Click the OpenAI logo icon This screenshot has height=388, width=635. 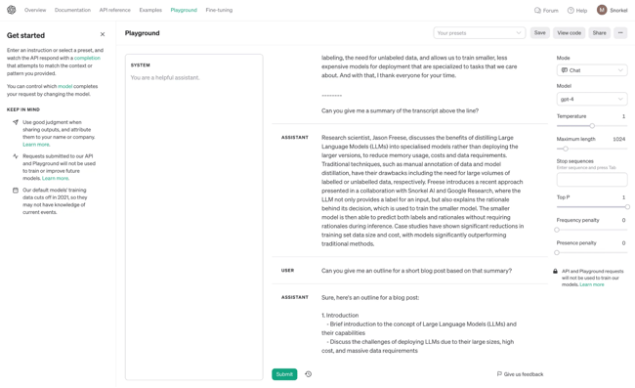click(x=12, y=10)
